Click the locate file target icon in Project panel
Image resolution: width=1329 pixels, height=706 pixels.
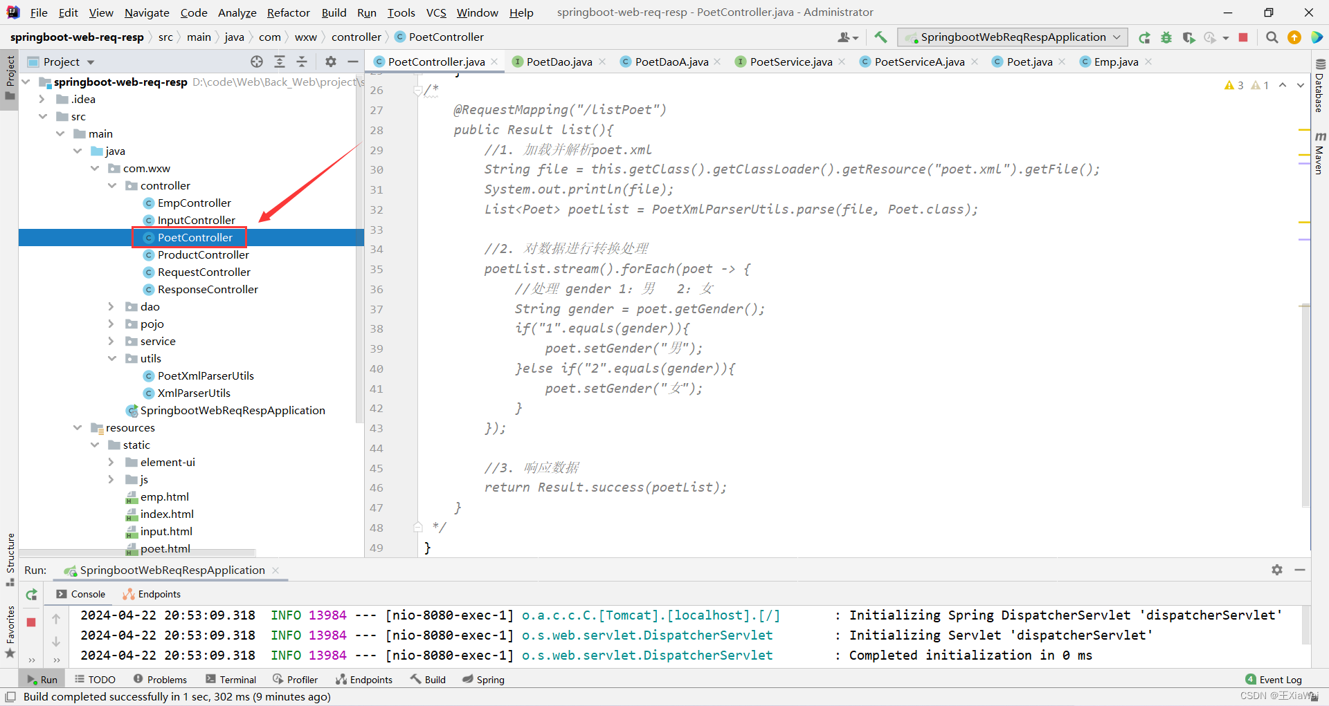257,62
